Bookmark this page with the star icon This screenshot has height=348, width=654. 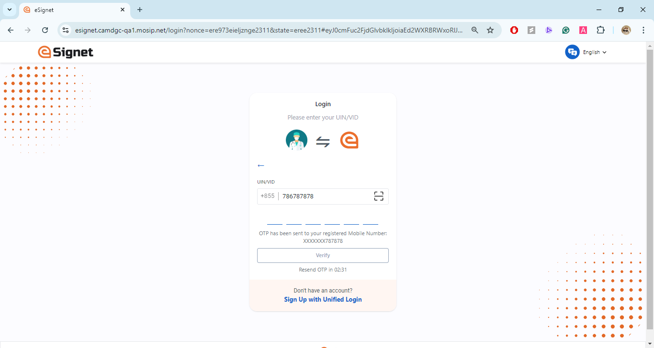pyautogui.click(x=490, y=30)
